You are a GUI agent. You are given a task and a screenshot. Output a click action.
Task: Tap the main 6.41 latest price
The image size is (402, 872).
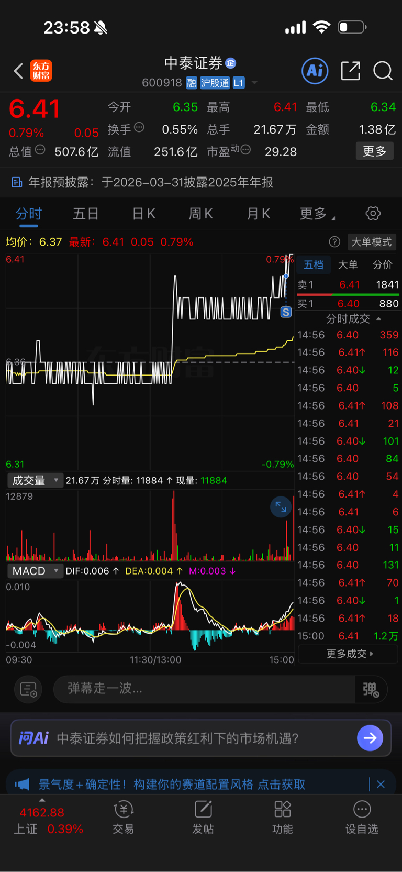[x=35, y=109]
